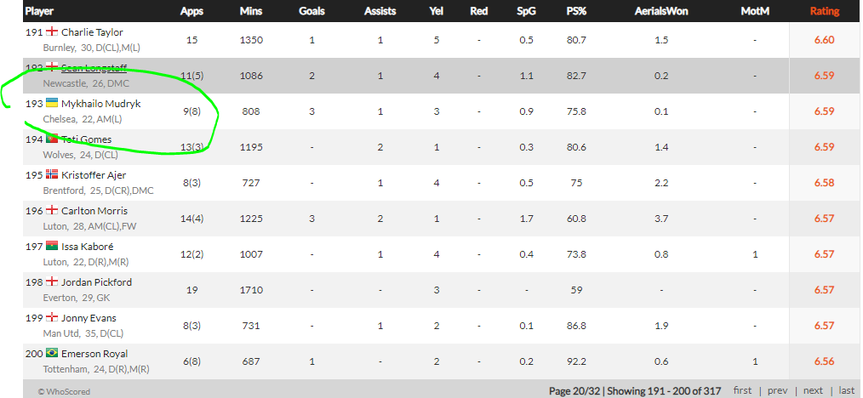
Task: Open Kristoffer Ajer's player profile
Action: click(94, 175)
